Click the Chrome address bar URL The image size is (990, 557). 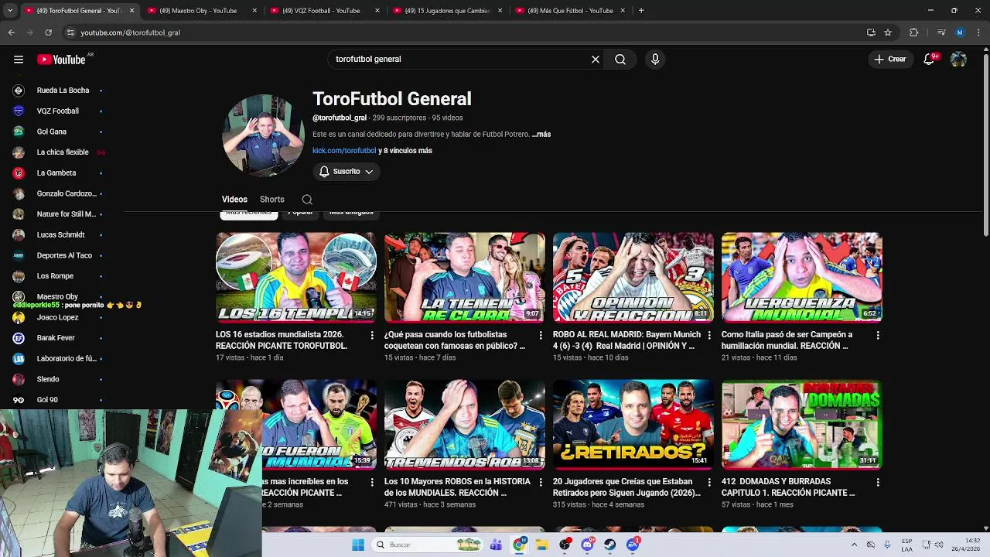point(130,32)
